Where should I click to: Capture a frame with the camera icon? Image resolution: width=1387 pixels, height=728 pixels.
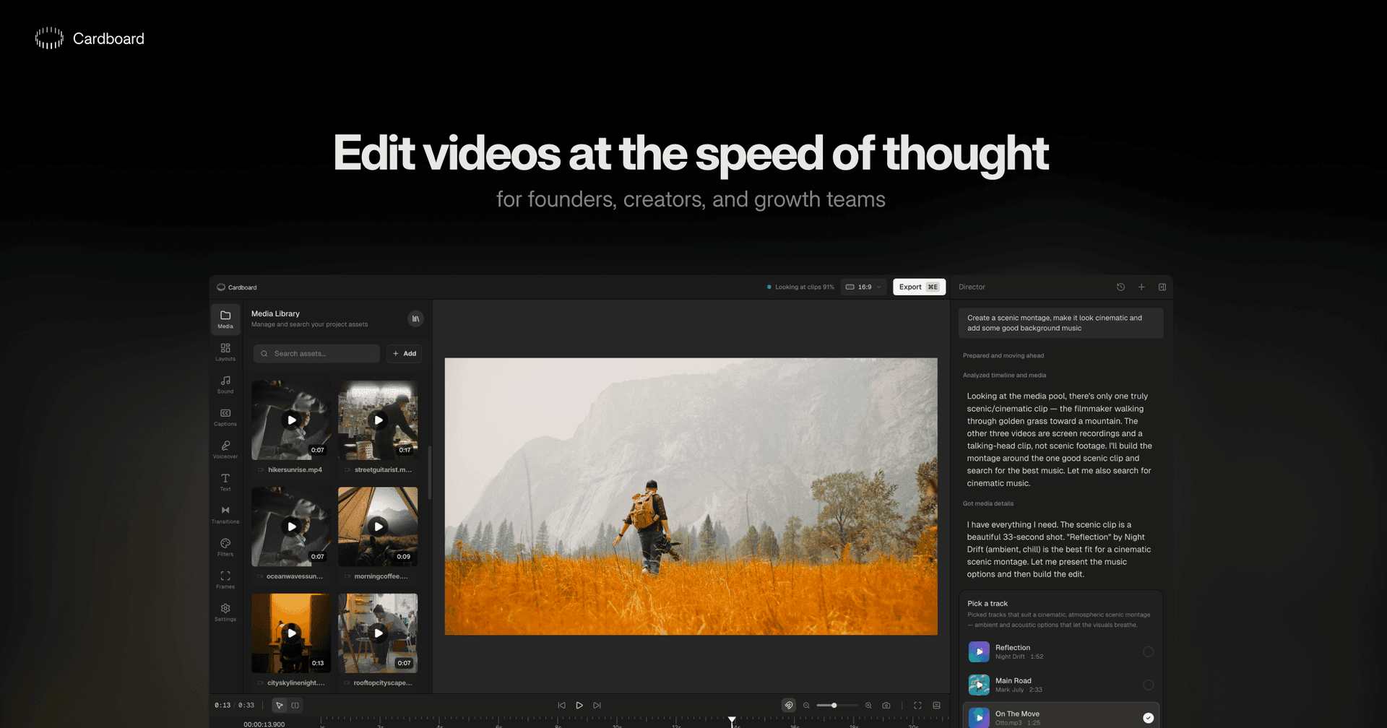coord(886,705)
